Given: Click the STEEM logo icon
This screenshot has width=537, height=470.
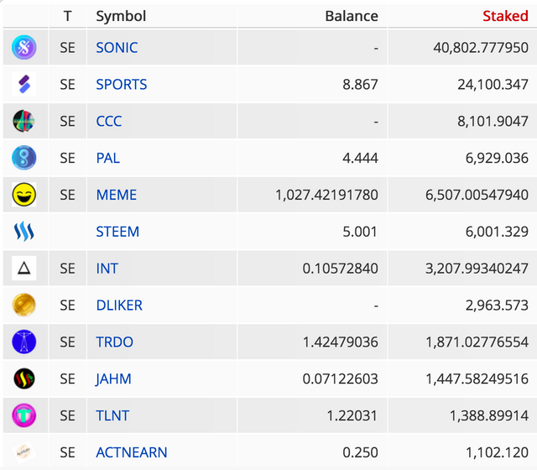Looking at the screenshot, I should pyautogui.click(x=24, y=232).
